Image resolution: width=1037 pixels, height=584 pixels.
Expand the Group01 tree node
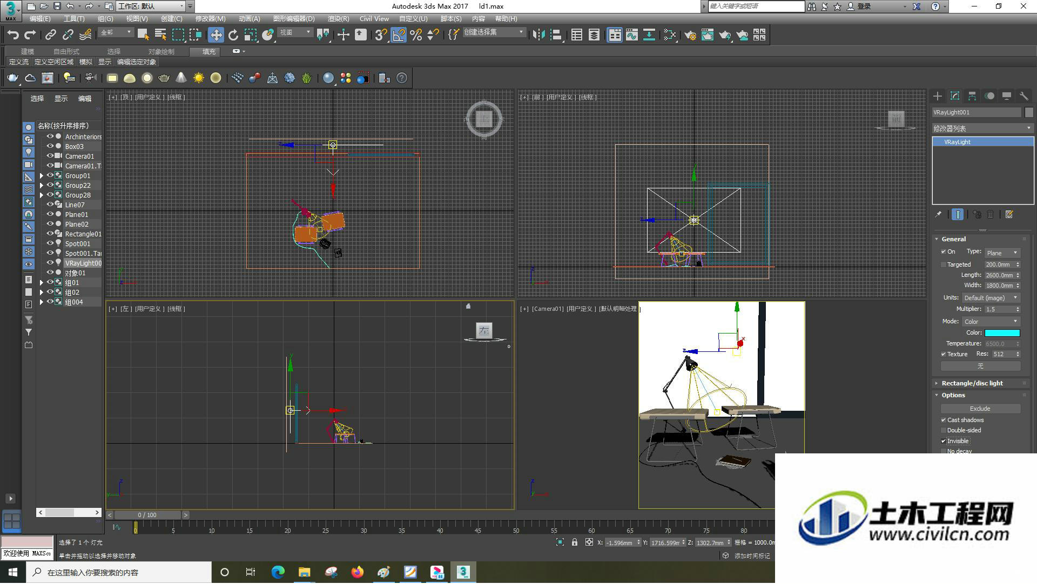[x=42, y=176]
